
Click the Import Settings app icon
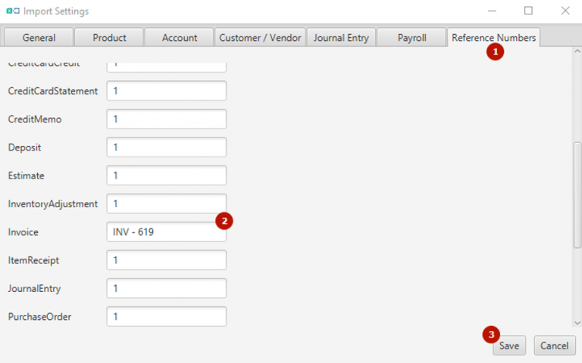pos(13,11)
